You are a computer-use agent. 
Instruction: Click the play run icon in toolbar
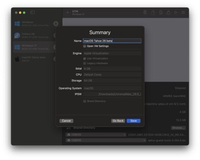pos(176,12)
